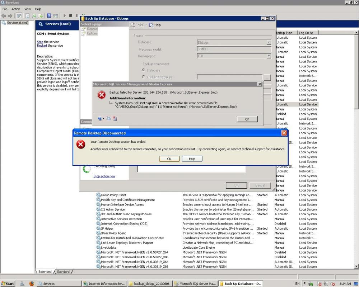Viewport: 359px width, 287px height.
Task: Select the IPsec Policy Agent service row
Action: pyautogui.click(x=207, y=233)
